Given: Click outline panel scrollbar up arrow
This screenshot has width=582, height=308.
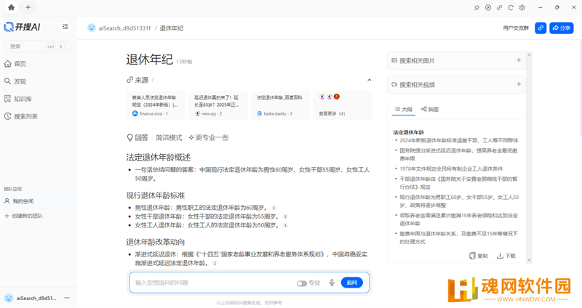Looking at the screenshot, I should pyautogui.click(x=530, y=55).
